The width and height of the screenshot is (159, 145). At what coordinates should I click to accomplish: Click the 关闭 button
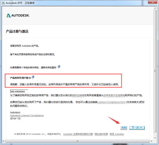pyautogui.click(x=124, y=128)
